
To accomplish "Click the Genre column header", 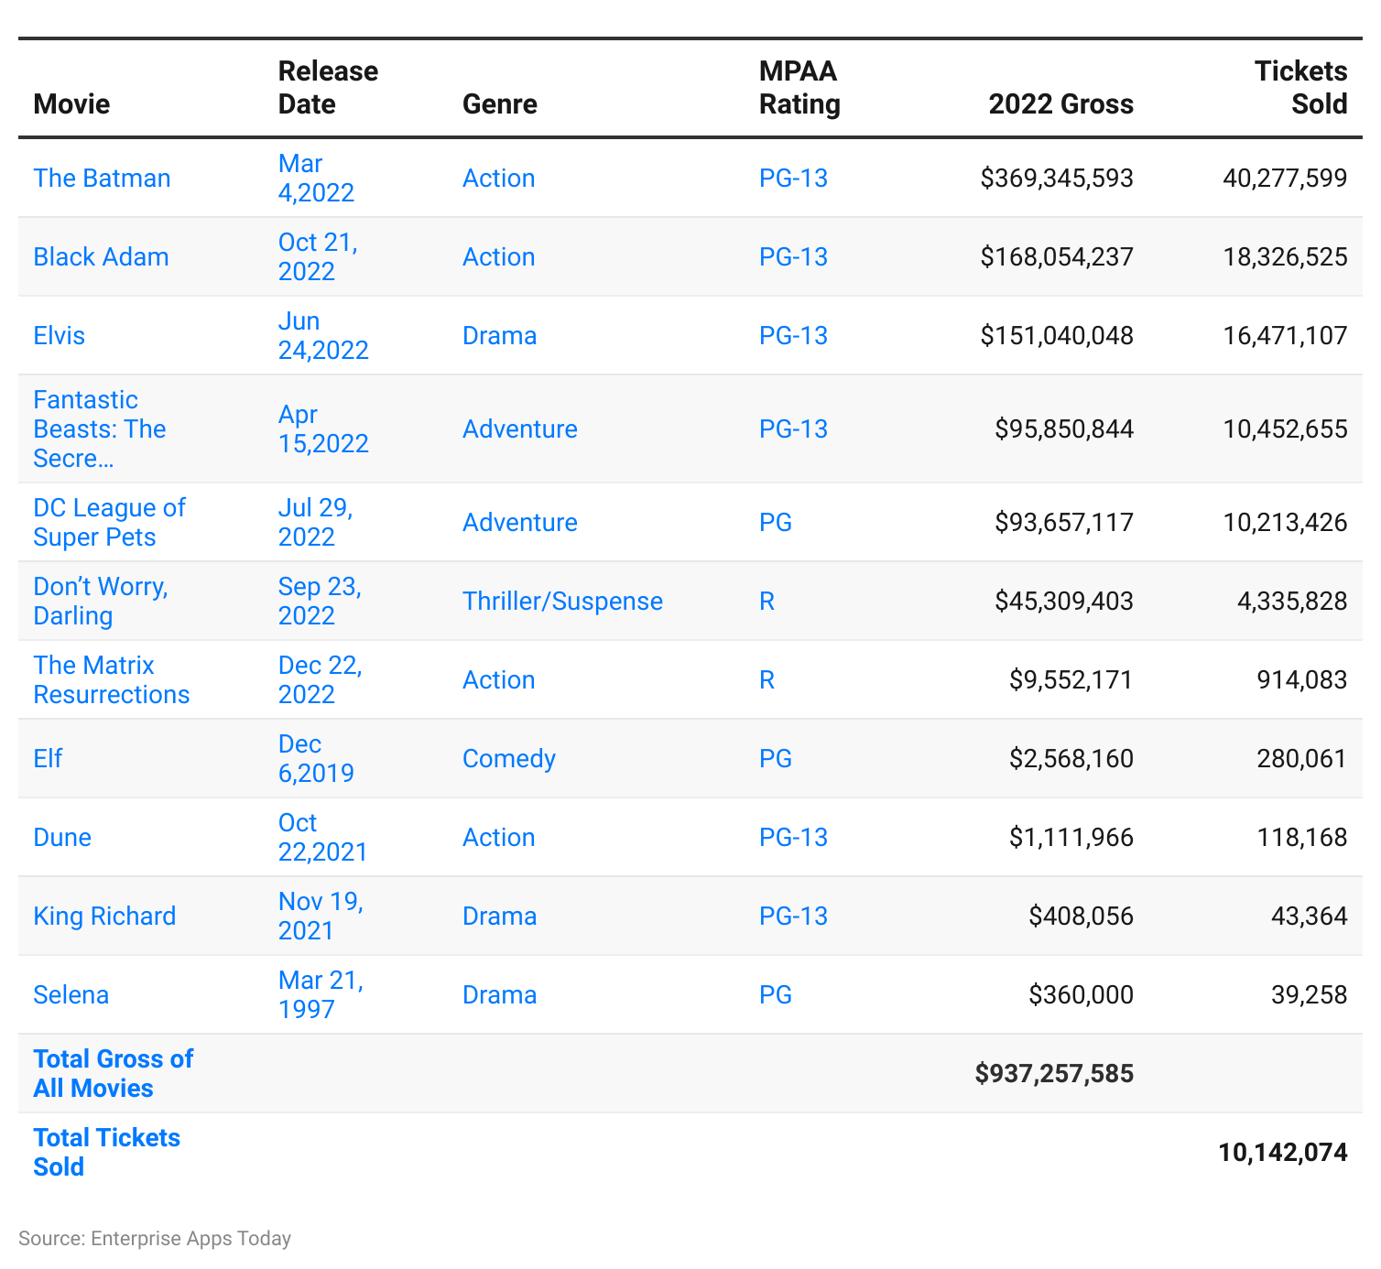I will pyautogui.click(x=500, y=103).
